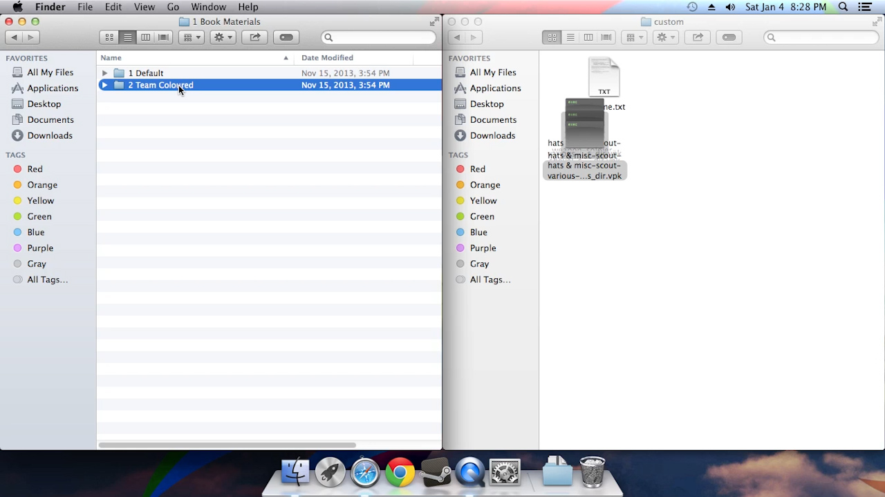Click search field in custom window
The image size is (885, 497).
[x=821, y=37]
